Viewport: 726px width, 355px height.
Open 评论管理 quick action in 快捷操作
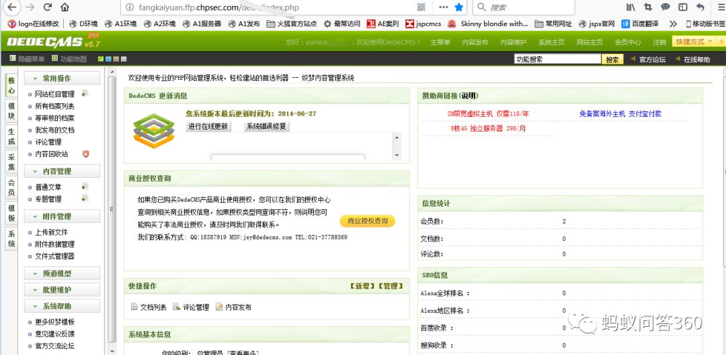(x=191, y=307)
